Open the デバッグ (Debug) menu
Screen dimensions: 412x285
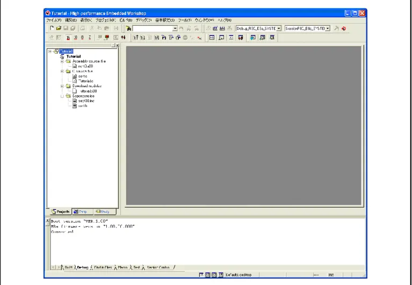pos(143,20)
